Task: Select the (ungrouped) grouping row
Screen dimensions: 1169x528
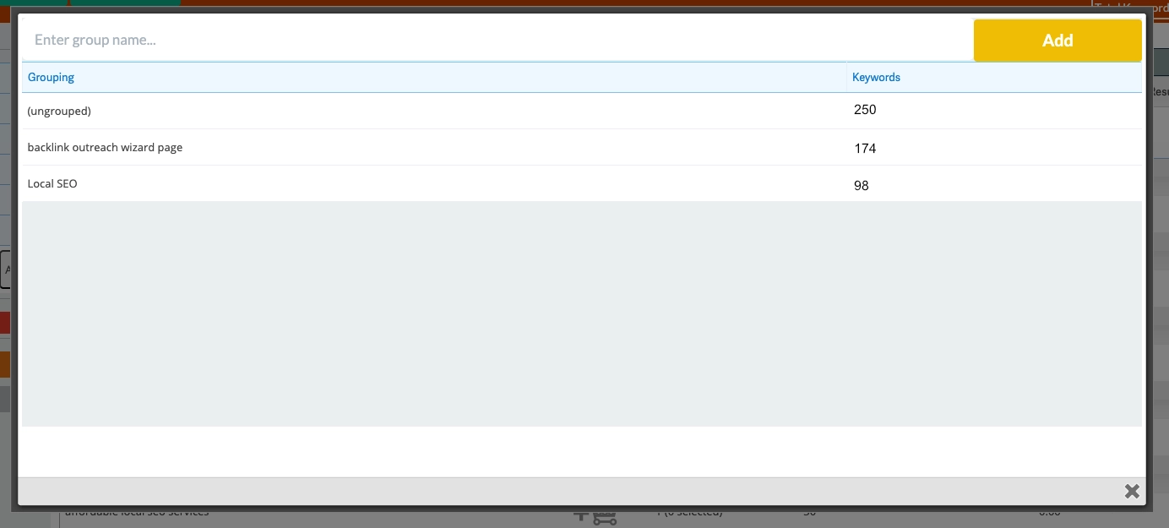Action: [582, 111]
